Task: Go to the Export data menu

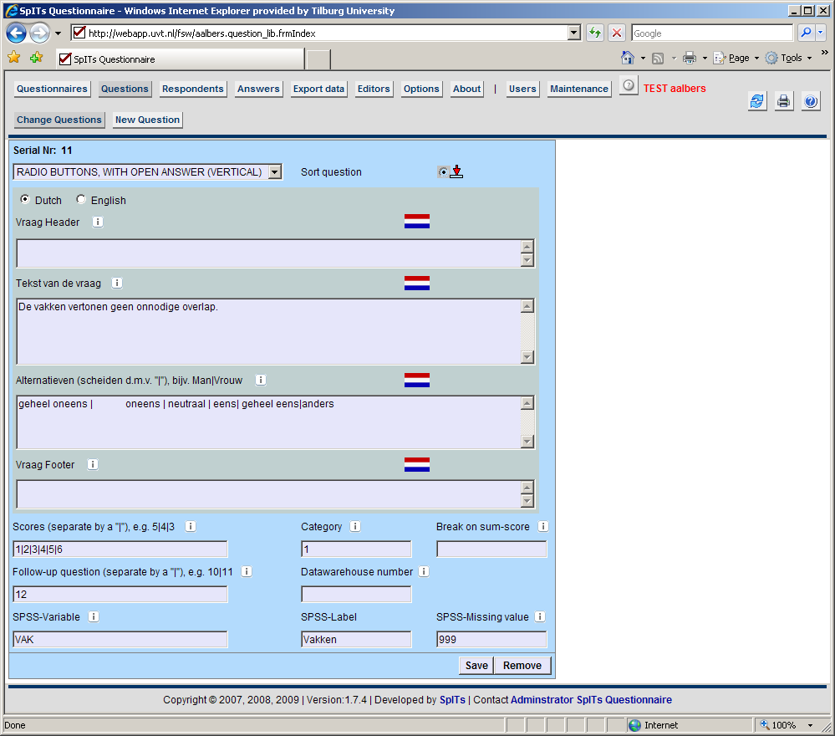Action: (318, 89)
